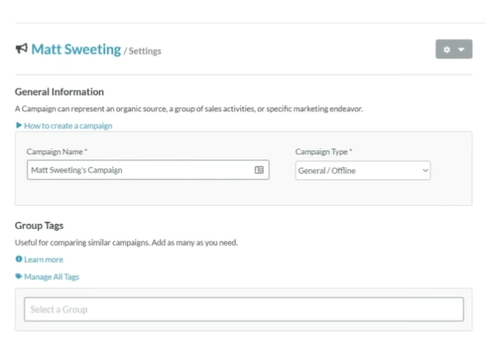Click the triangle icon before How to create
The width and height of the screenshot is (496, 342).
[x=18, y=125]
